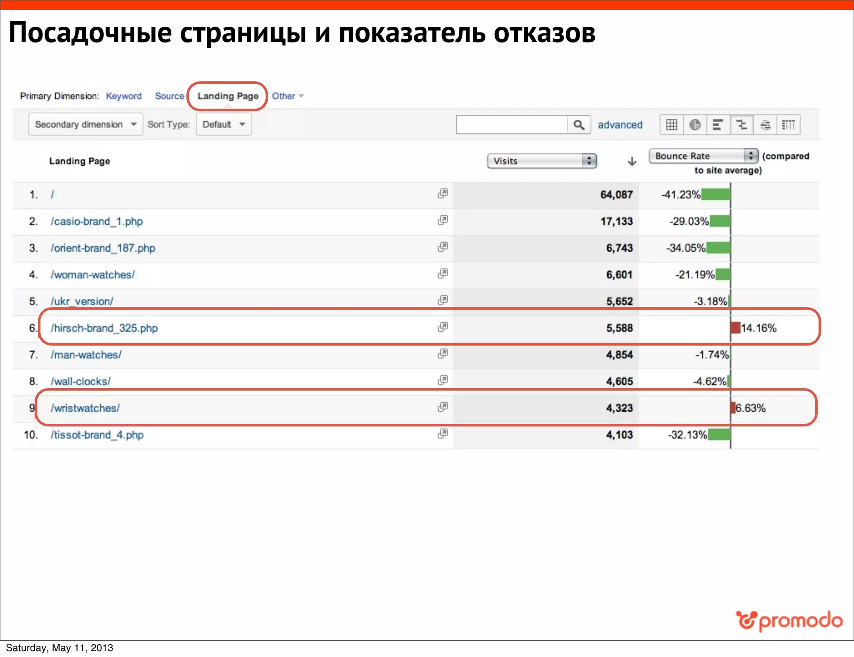Screen dimensions: 854x657
Task: Open /orient-brand_187.php landing page
Action: pyautogui.click(x=103, y=248)
